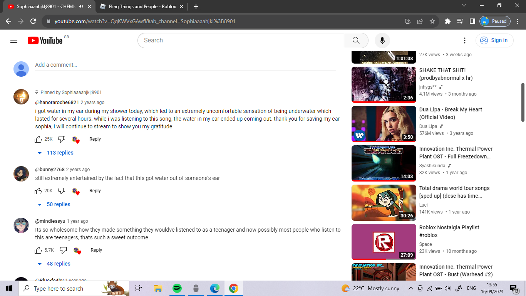
Task: Open @bunny2768's profile avatar
Action: point(21,174)
